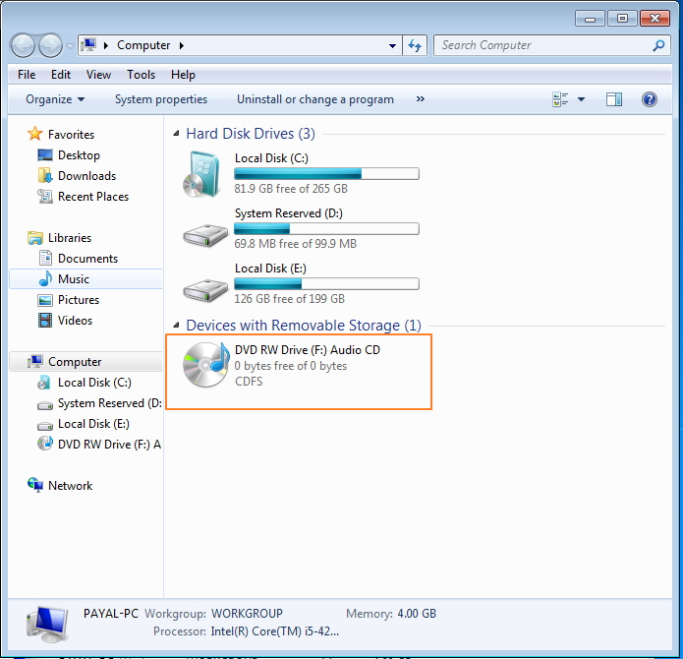This screenshot has height=659, width=683.
Task: Click the refresh button beside address bar
Action: click(x=415, y=45)
